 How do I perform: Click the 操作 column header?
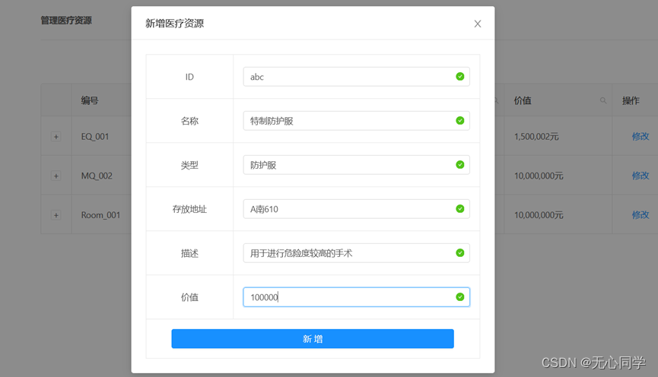[631, 100]
